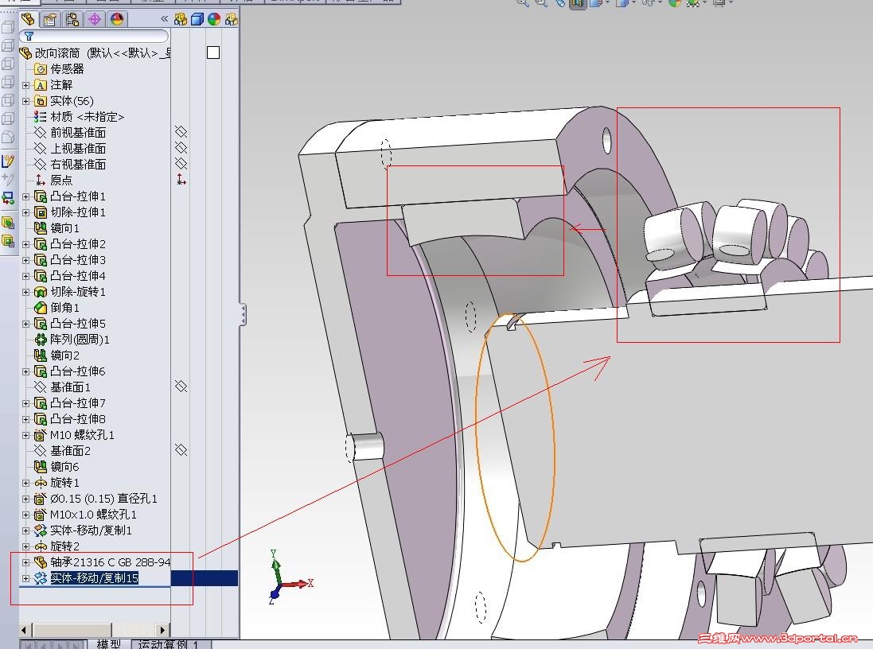
Task: Open the 运动算例 1 tab
Action: point(170,644)
